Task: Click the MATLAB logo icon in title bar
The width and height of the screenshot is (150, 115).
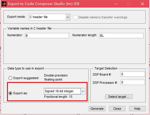Action: point(4,4)
